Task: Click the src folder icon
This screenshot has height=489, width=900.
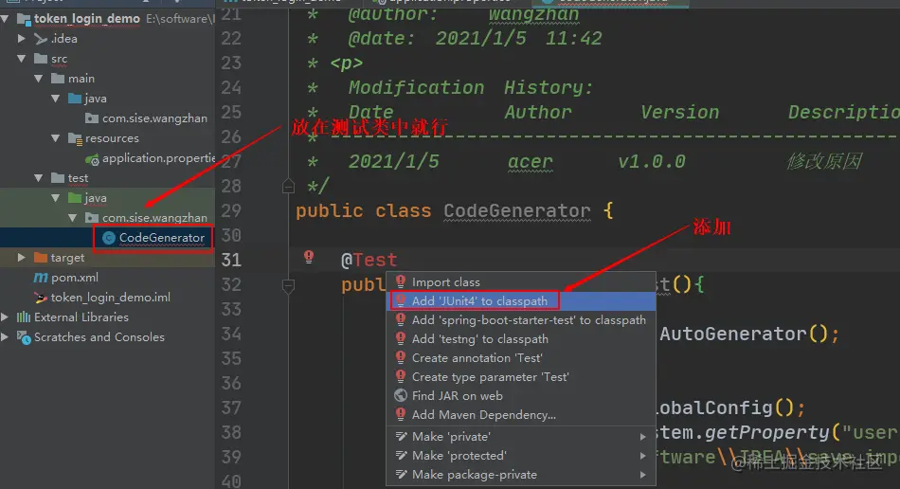Action: coord(41,59)
